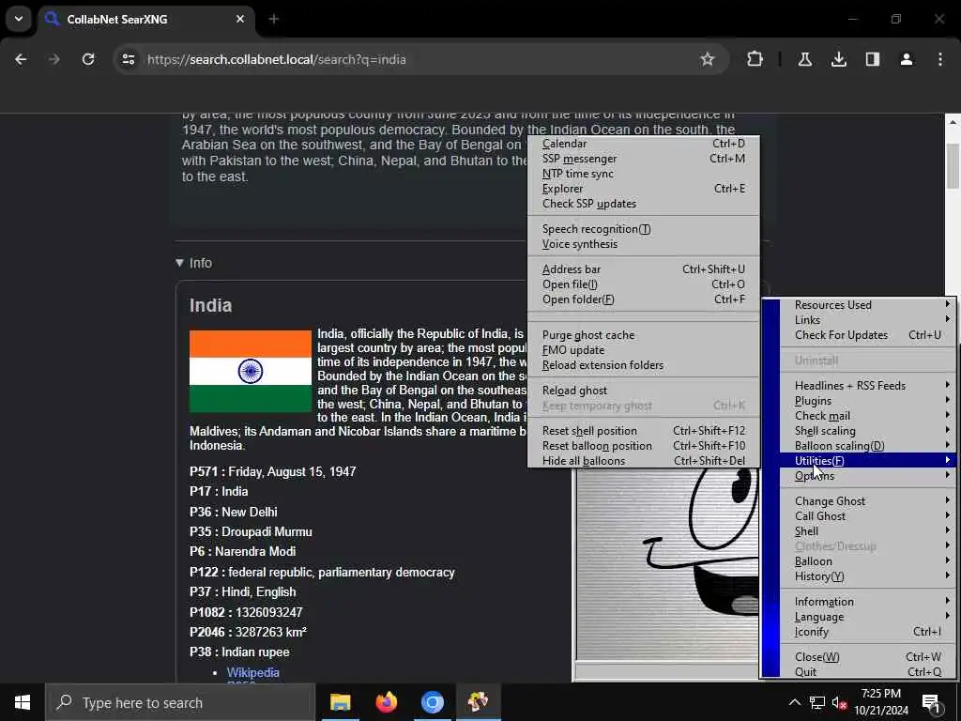Expand Resources Used submenu
This screenshot has width=961, height=721.
coord(868,305)
